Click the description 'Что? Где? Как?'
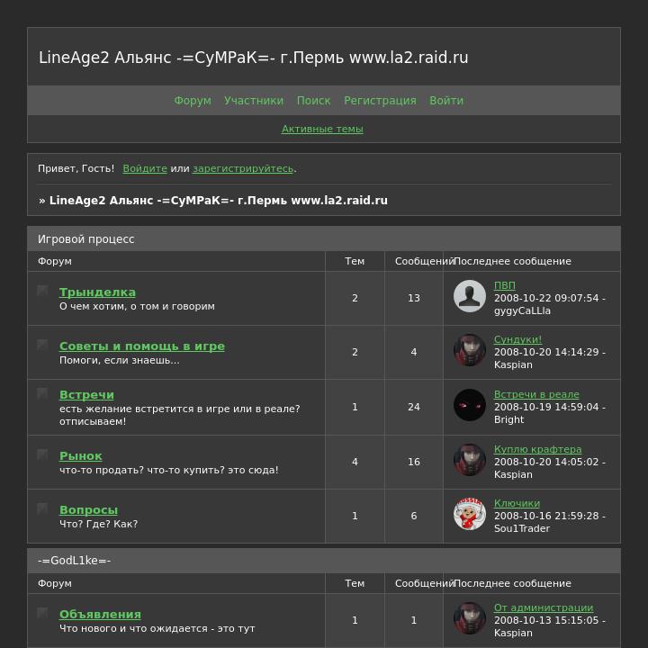The height and width of the screenshot is (648, 648). pos(98,524)
